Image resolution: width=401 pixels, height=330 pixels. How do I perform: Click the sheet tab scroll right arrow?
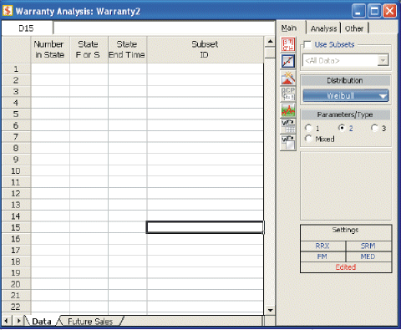click(x=18, y=321)
